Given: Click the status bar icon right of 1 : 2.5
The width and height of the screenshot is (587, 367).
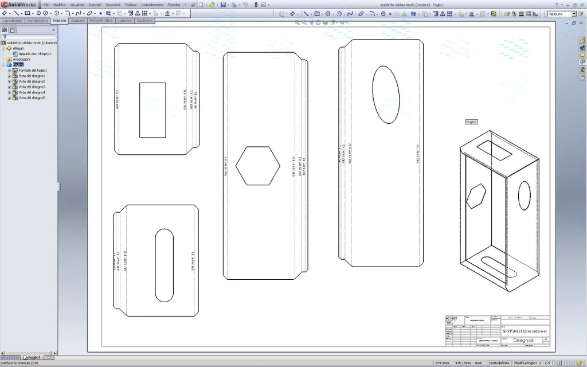Looking at the screenshot, I should point(559,363).
